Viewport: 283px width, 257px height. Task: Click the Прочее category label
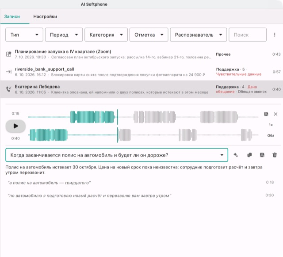223,54
